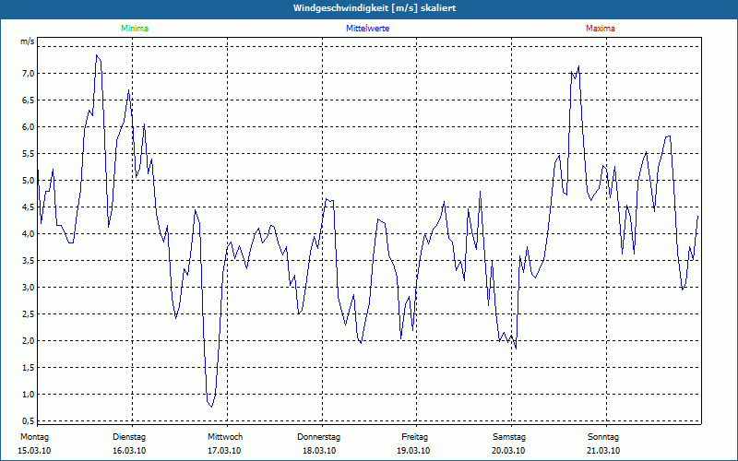Click the date 15.03.10
This screenshot has width=738, height=461.
pos(34,451)
